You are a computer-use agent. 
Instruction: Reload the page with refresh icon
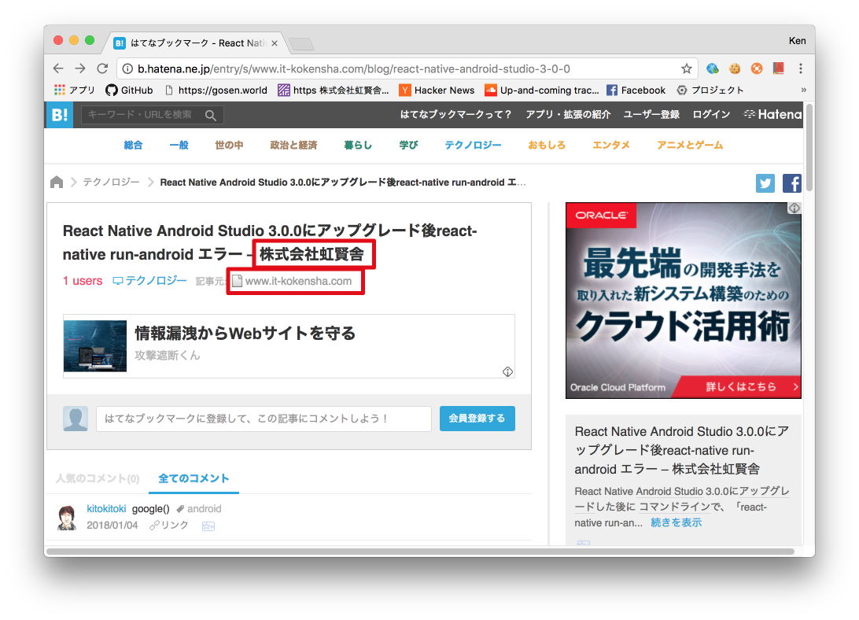(102, 68)
